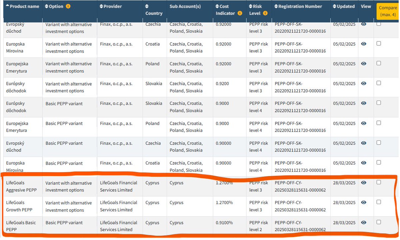Click Slovakia country in Európsky dôchodok alternative variant row
400x240 pixels.
[x=154, y=83]
